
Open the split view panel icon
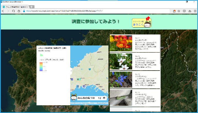[x=184, y=11]
